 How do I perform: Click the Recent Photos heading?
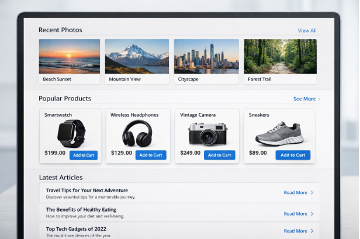(60, 30)
